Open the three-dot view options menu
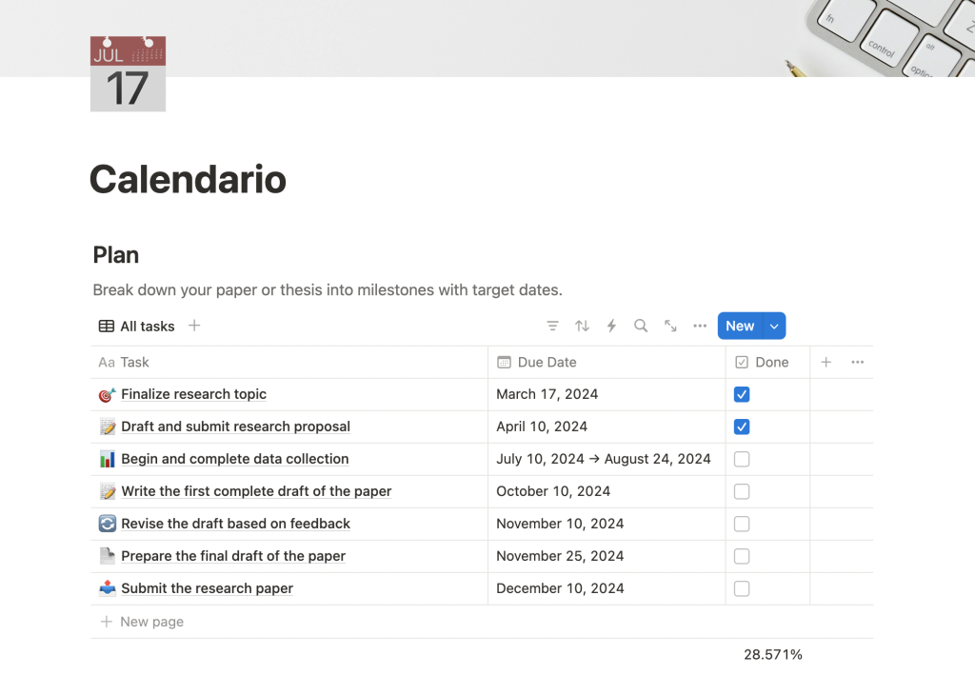The height and width of the screenshot is (675, 975). click(x=700, y=326)
